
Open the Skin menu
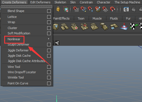tap(73, 2)
